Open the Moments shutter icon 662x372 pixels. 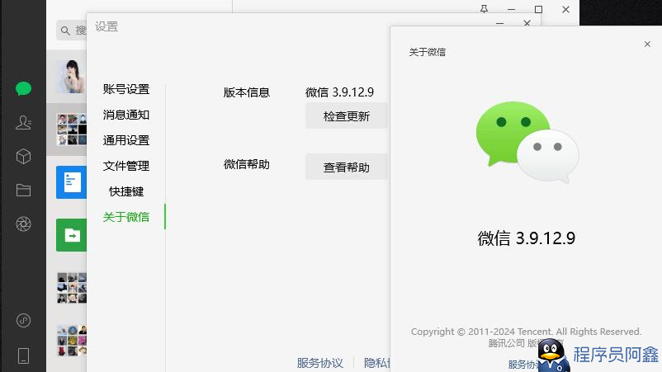[23, 224]
